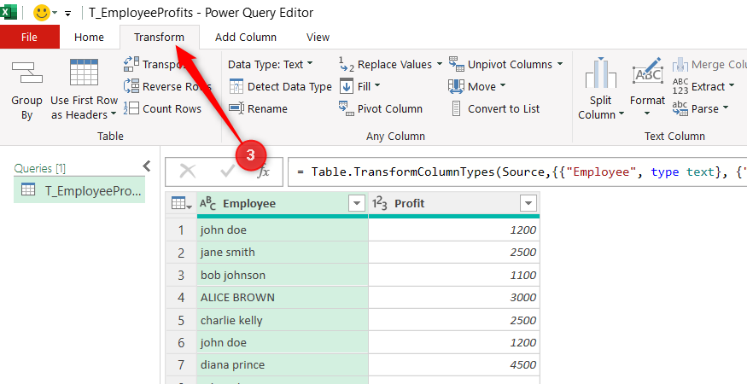The height and width of the screenshot is (384, 747).
Task: Cancel formula with the X button
Action: tap(188, 171)
